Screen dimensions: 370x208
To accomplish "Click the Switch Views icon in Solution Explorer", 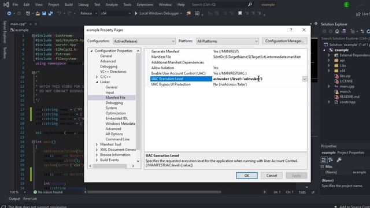I will [x=344, y=31].
